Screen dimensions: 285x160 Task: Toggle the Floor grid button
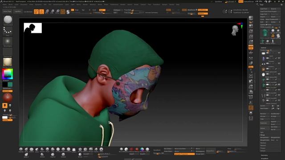point(251,52)
